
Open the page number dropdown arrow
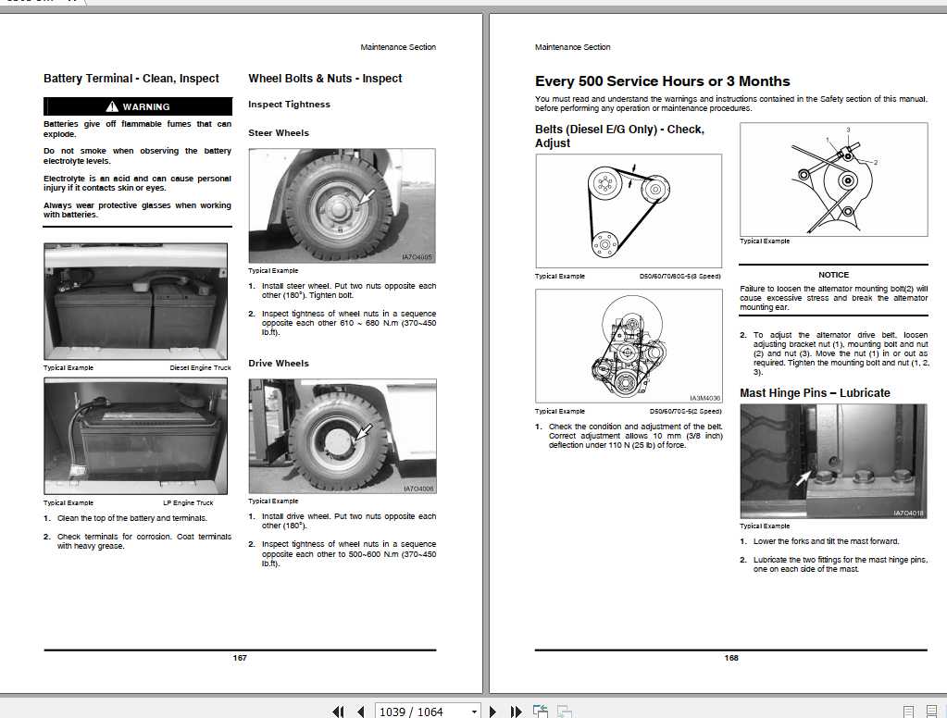click(475, 712)
